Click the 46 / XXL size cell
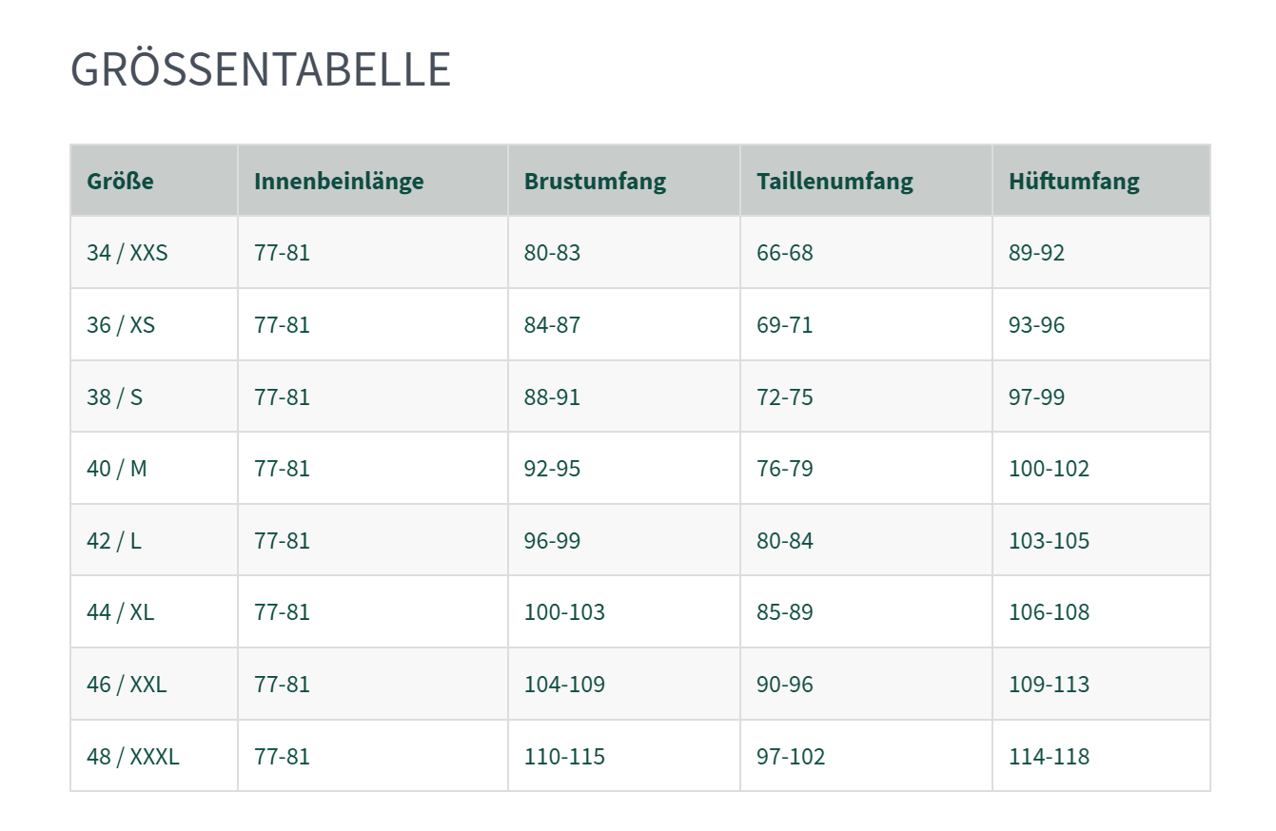This screenshot has width=1276, height=831. coord(127,685)
